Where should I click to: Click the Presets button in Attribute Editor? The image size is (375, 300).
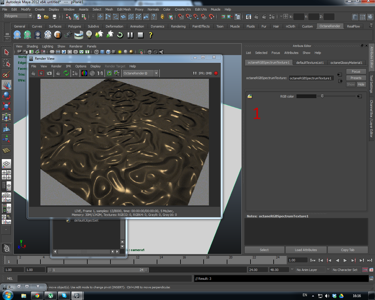point(356,78)
